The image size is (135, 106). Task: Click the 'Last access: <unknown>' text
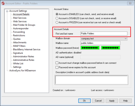coord(103,90)
